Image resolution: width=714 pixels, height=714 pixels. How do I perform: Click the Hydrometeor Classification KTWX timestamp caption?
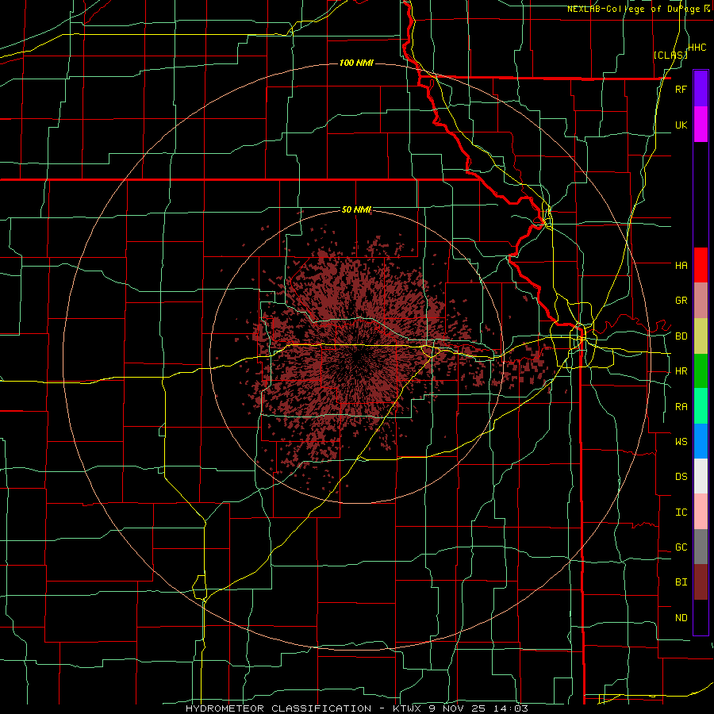pos(357,708)
